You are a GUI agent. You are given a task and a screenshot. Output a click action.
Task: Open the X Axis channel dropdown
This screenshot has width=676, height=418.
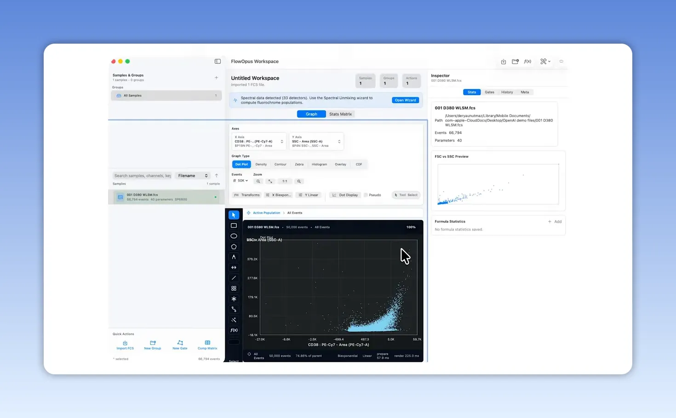(259, 141)
